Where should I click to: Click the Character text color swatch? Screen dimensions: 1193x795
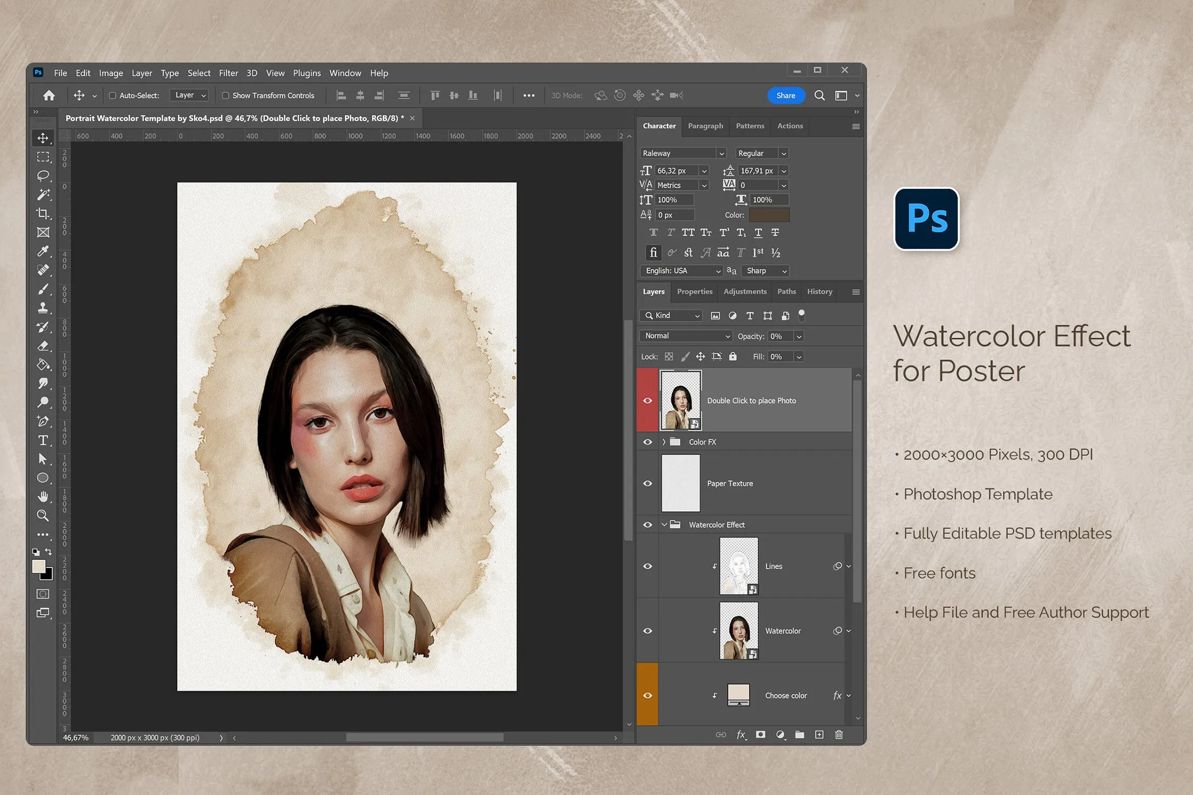point(769,215)
